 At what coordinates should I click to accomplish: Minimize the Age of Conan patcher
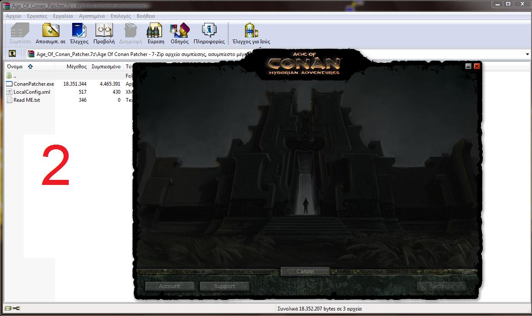pyautogui.click(x=468, y=66)
